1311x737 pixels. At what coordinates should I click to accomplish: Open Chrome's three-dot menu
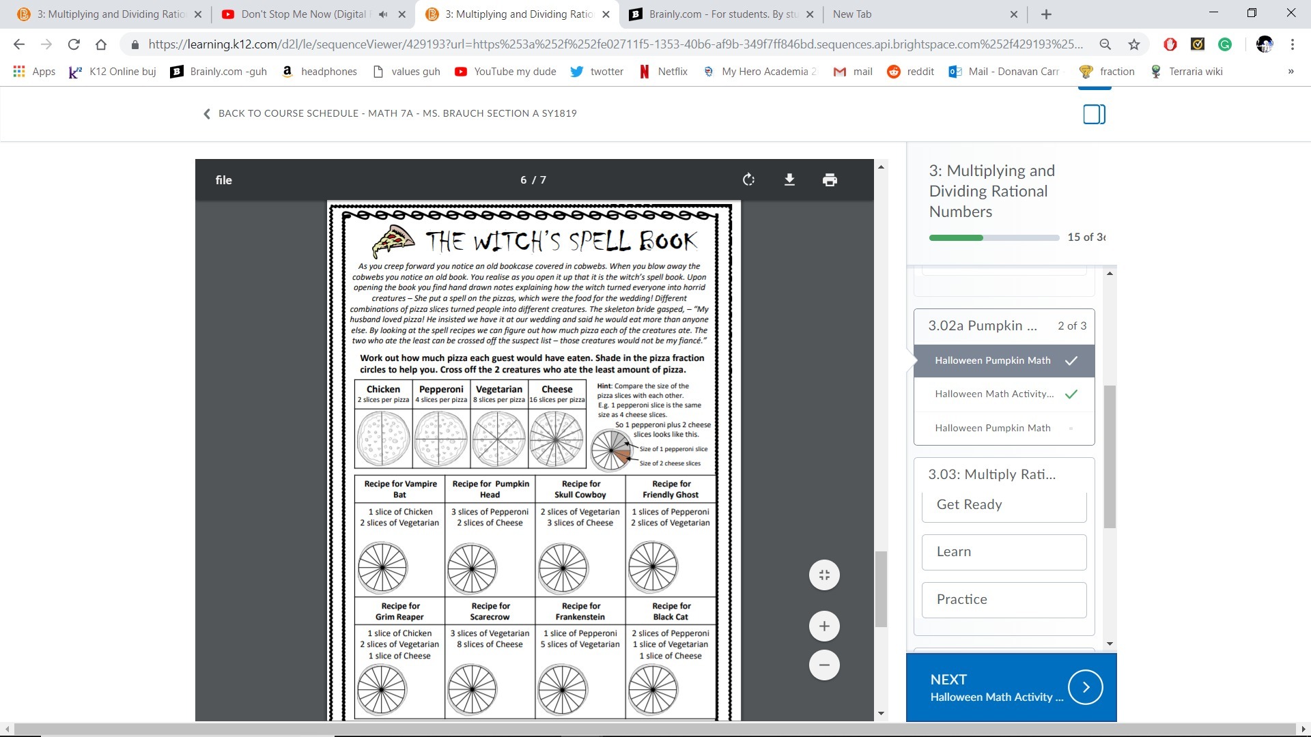[1292, 44]
